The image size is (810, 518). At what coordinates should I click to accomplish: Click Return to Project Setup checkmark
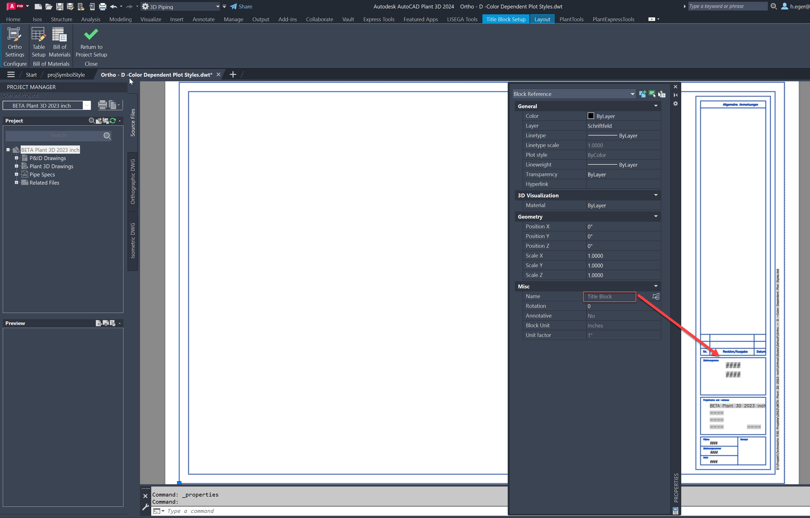click(x=91, y=42)
